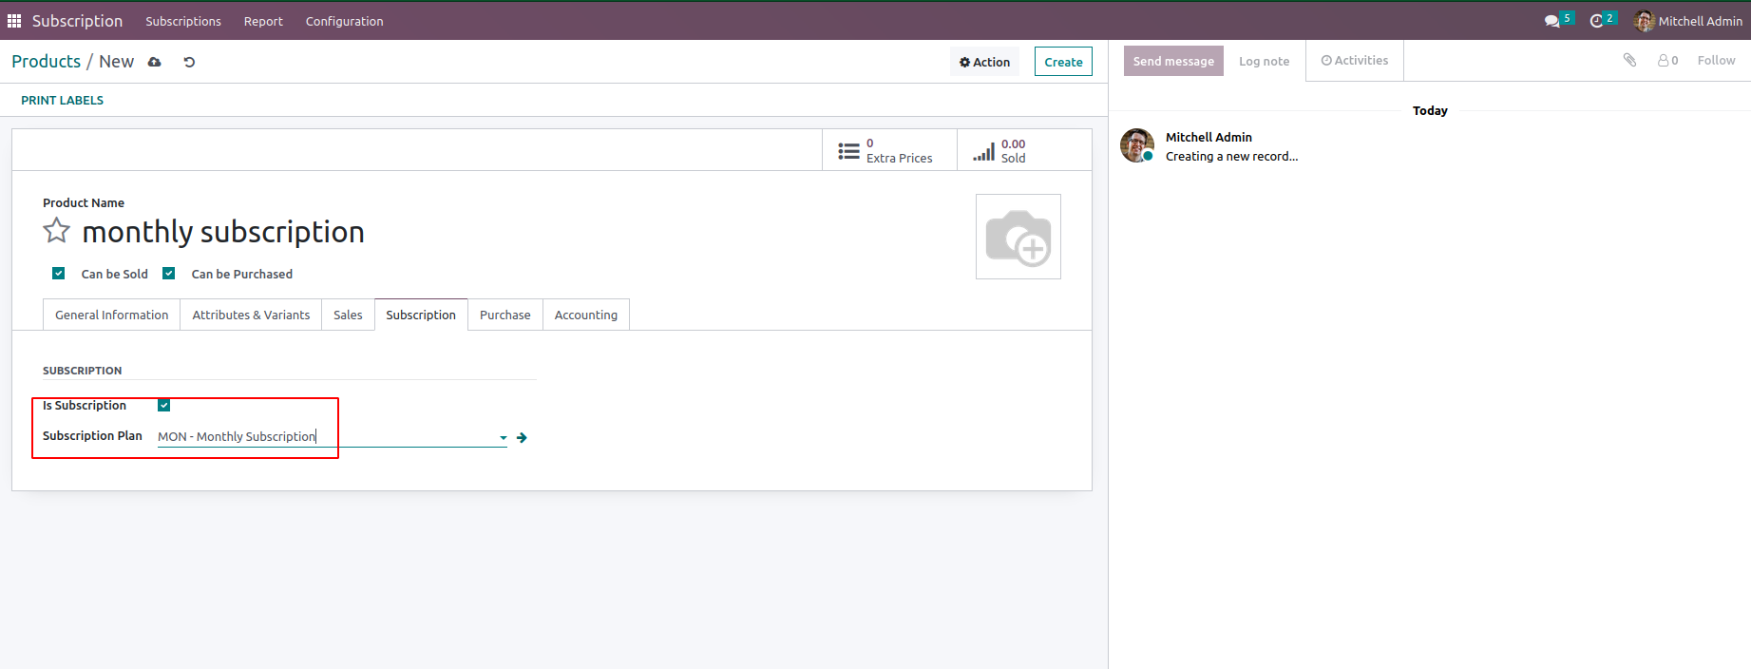Screen dimensions: 1751x669
Task: Expand Subscription Plan dropdown arrow
Action: coord(503,438)
